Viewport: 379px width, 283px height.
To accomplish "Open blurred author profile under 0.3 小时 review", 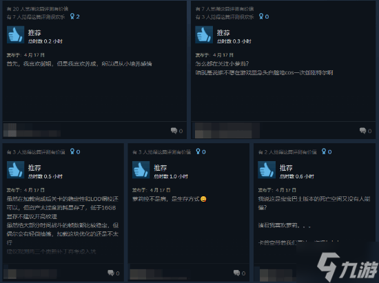I will (227, 130).
